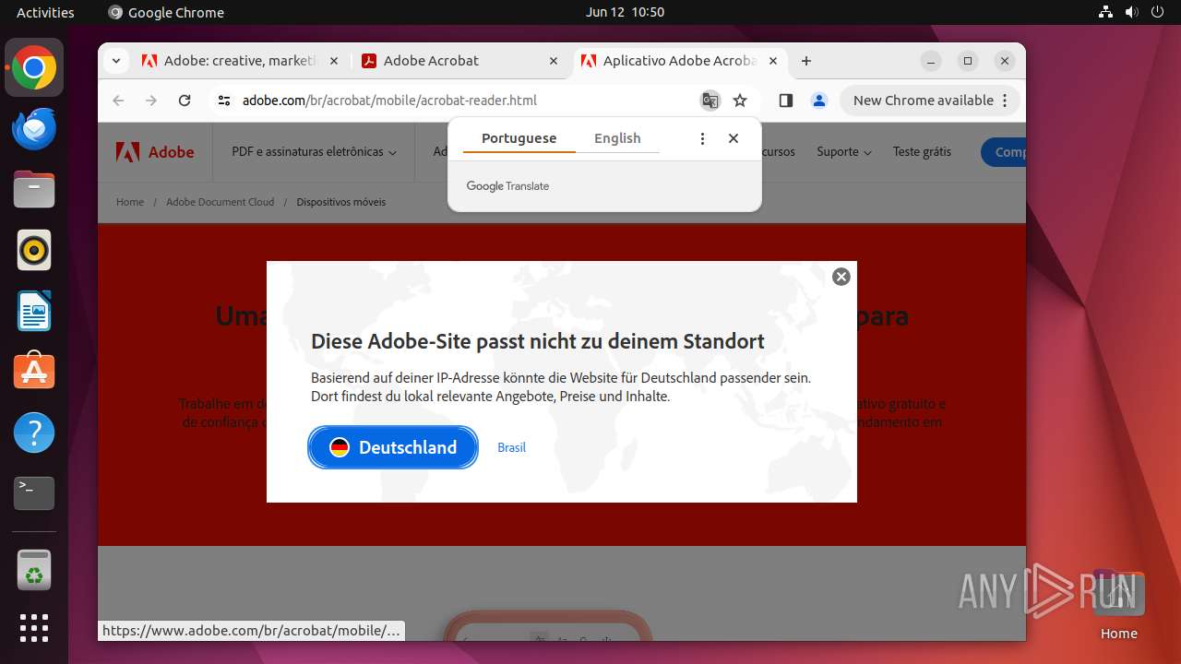Open translate options three-dot menu
Image resolution: width=1181 pixels, height=664 pixels.
pyautogui.click(x=702, y=138)
